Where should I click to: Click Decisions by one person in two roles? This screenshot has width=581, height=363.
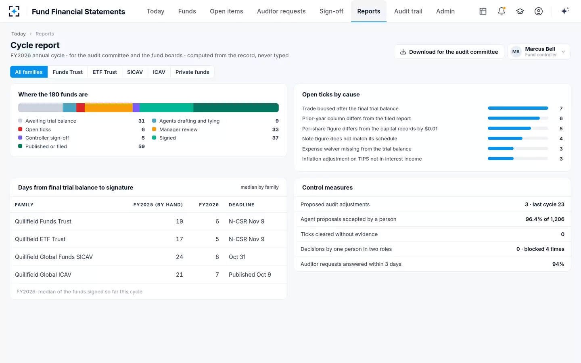click(433, 249)
